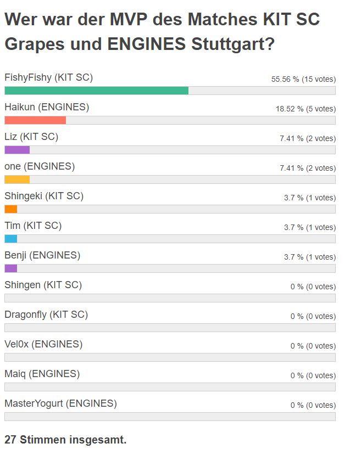350x449 pixels.
Task: Click the empty Shingen result bar
Action: click(x=170, y=298)
